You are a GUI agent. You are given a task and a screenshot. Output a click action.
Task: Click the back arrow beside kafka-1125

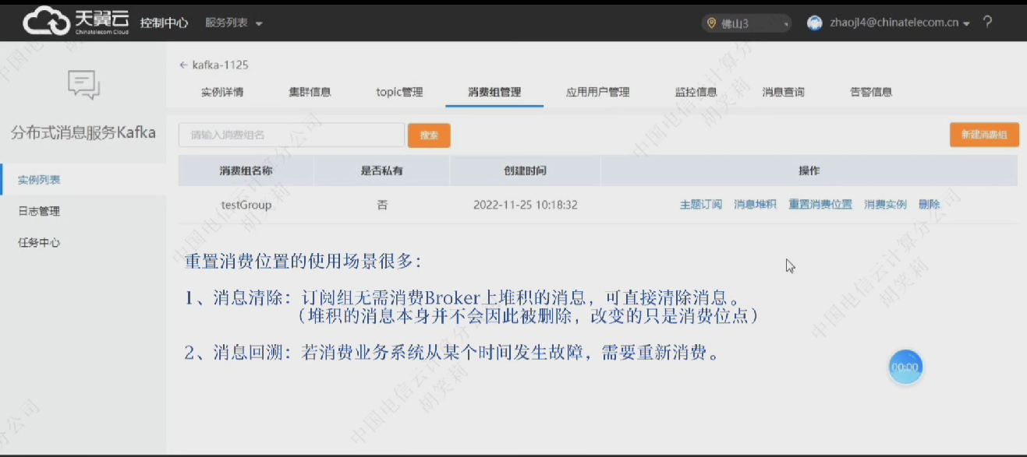click(x=183, y=65)
